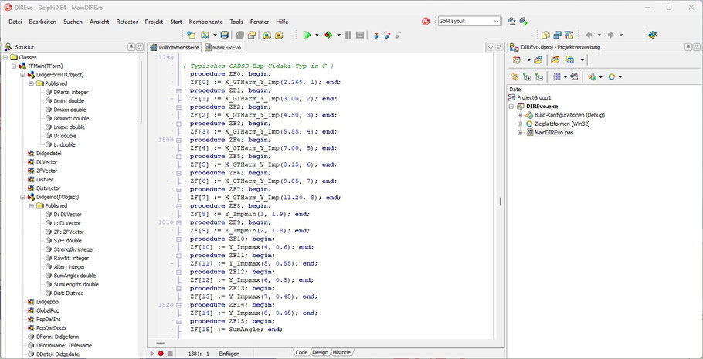Open the Refactor menu
This screenshot has height=359, width=703.
[x=127, y=22]
